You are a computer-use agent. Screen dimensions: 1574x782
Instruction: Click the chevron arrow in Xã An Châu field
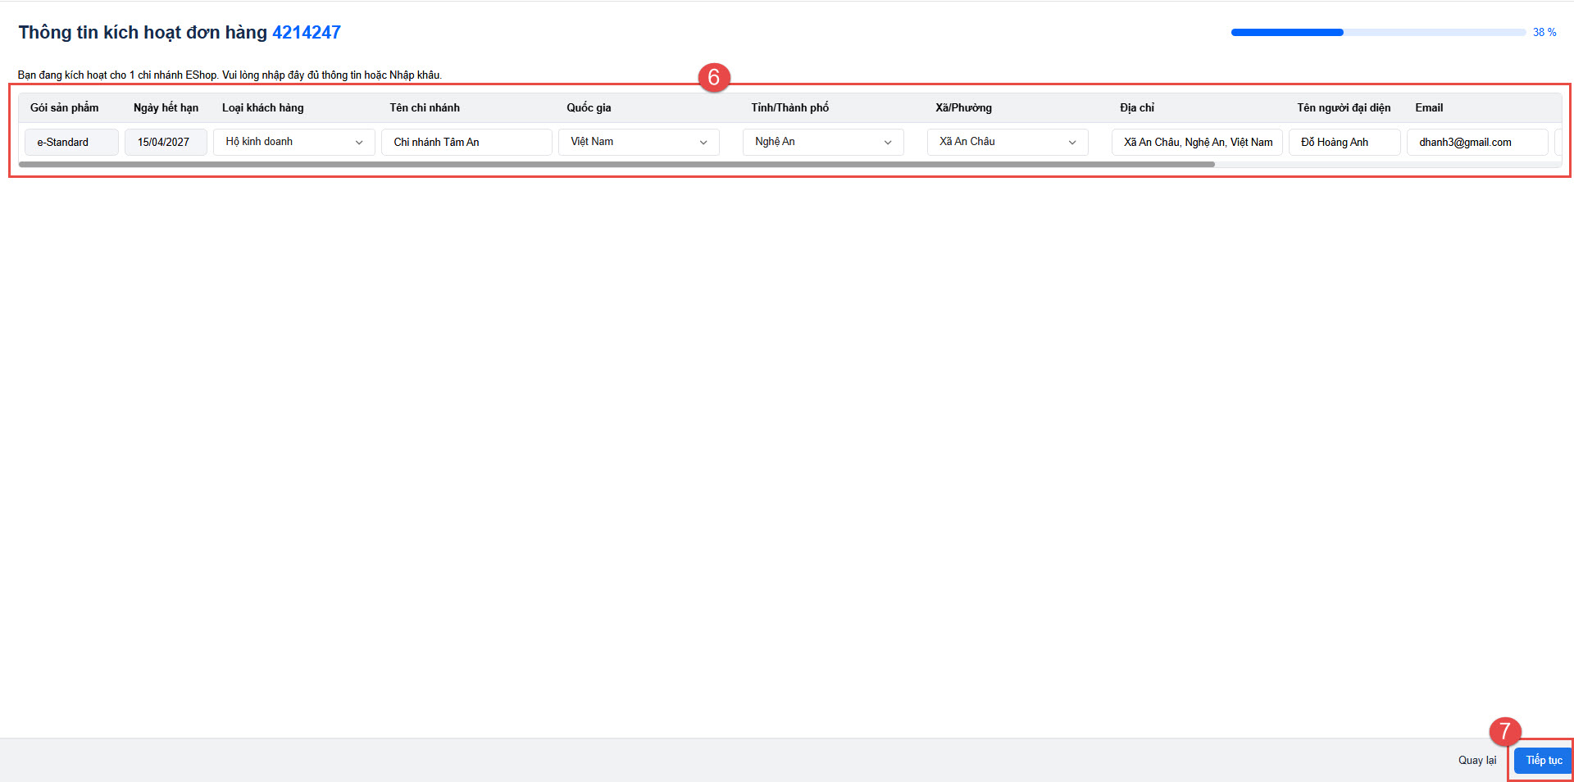(x=1071, y=143)
